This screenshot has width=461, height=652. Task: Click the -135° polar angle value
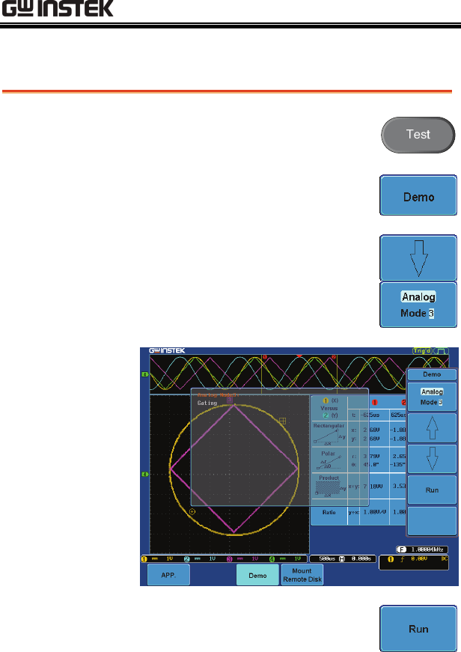click(x=398, y=464)
